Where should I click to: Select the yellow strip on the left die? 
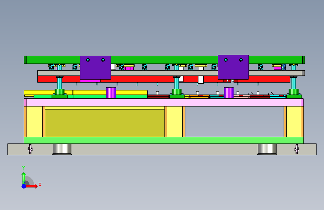[86, 92]
